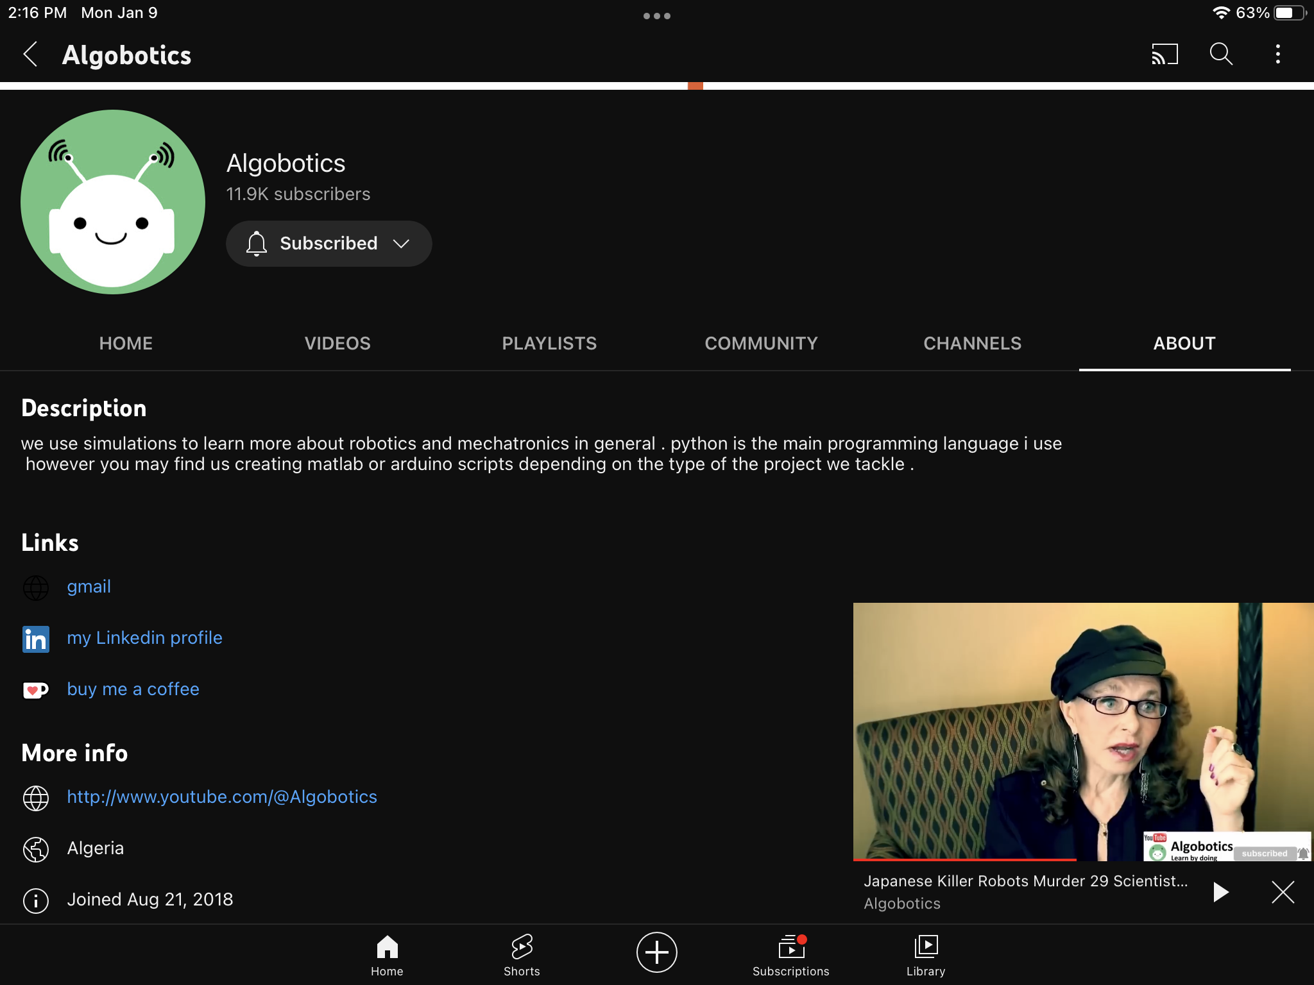Open Subscriptions in bottom navigation
The height and width of the screenshot is (985, 1314).
point(791,956)
